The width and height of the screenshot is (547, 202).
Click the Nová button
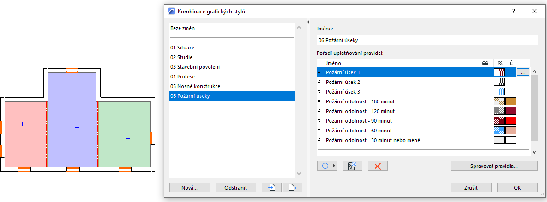tap(190, 187)
